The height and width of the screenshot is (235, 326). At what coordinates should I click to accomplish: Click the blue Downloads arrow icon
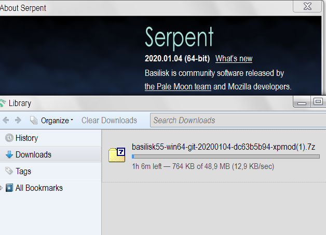(9, 154)
